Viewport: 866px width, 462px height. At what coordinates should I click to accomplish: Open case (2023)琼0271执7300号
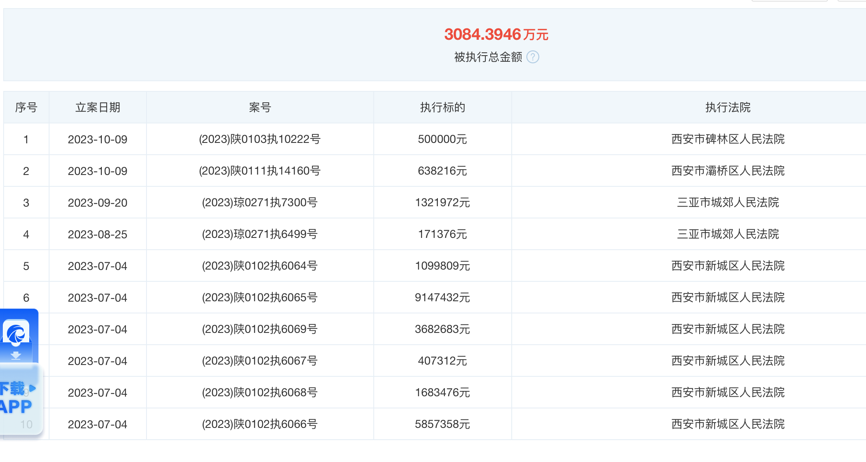(x=260, y=203)
